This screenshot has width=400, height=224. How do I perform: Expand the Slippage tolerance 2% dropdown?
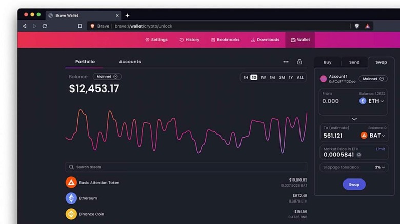tap(380, 167)
